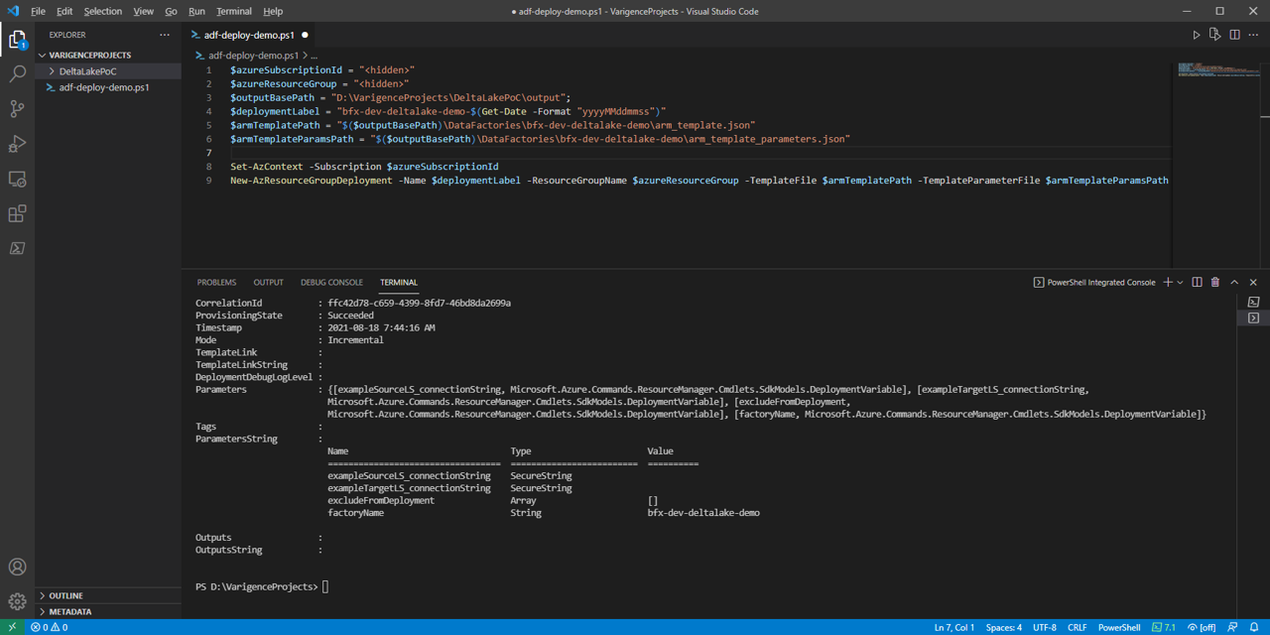The image size is (1270, 635).
Task: Maximize the panel with up chevron
Action: tap(1234, 283)
